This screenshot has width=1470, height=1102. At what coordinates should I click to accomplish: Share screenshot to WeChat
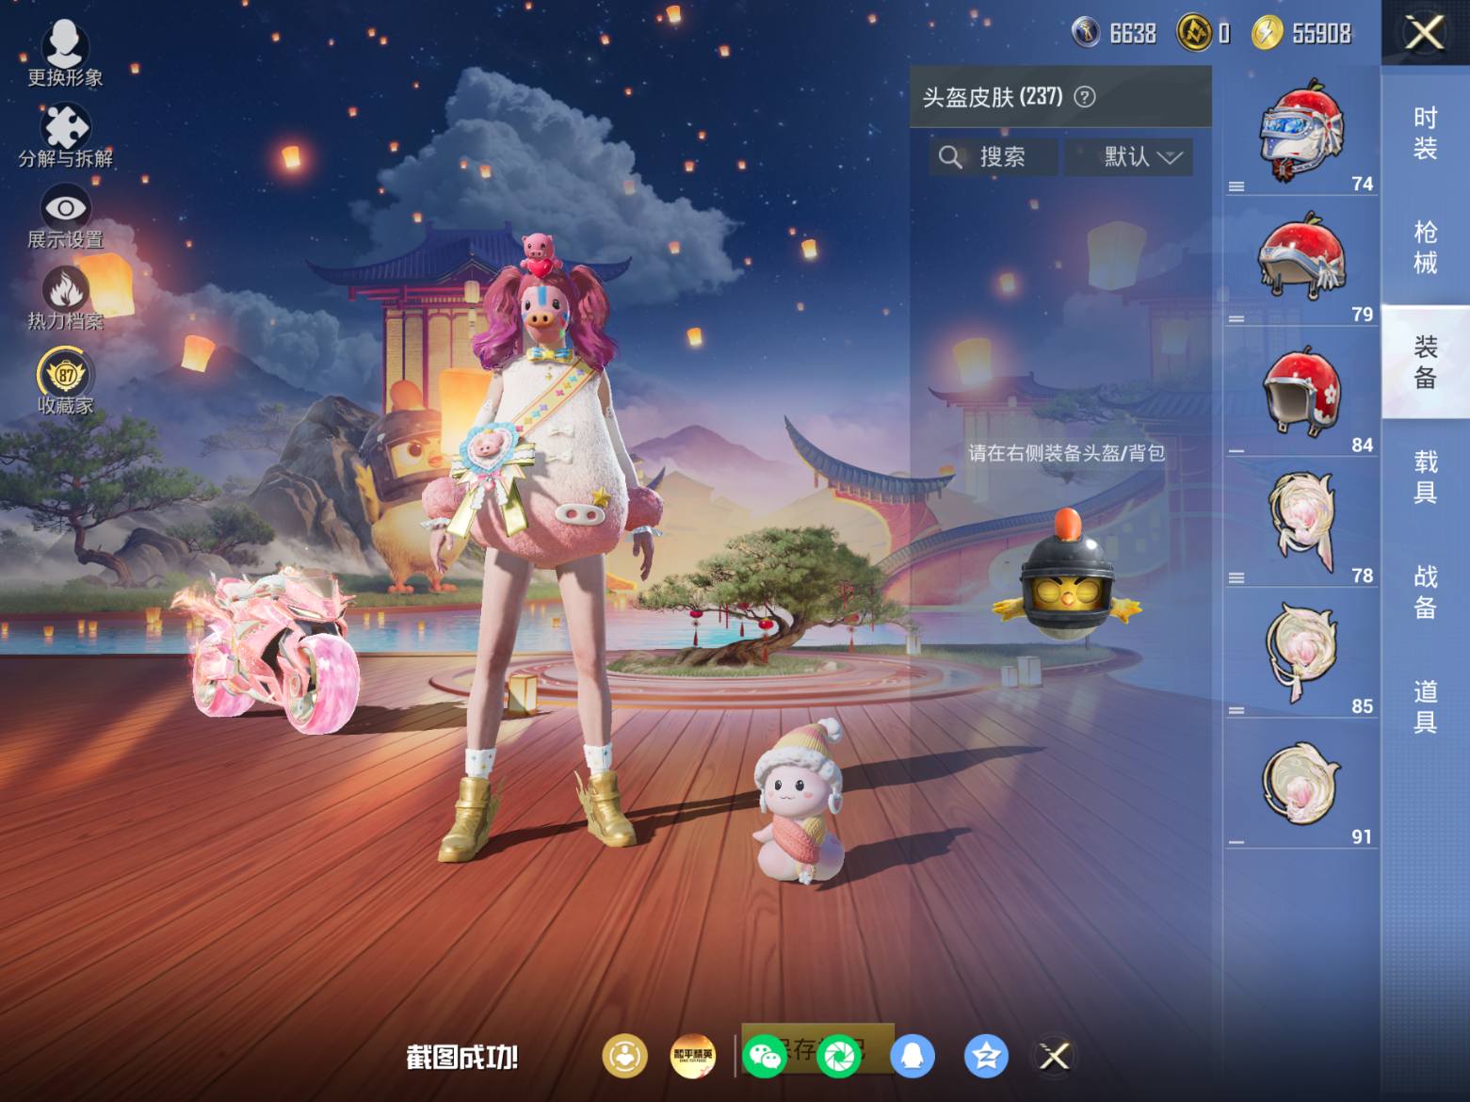765,1056
